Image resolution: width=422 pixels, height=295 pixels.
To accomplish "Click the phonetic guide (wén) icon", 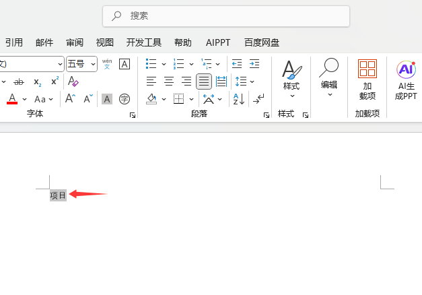I will pyautogui.click(x=107, y=64).
